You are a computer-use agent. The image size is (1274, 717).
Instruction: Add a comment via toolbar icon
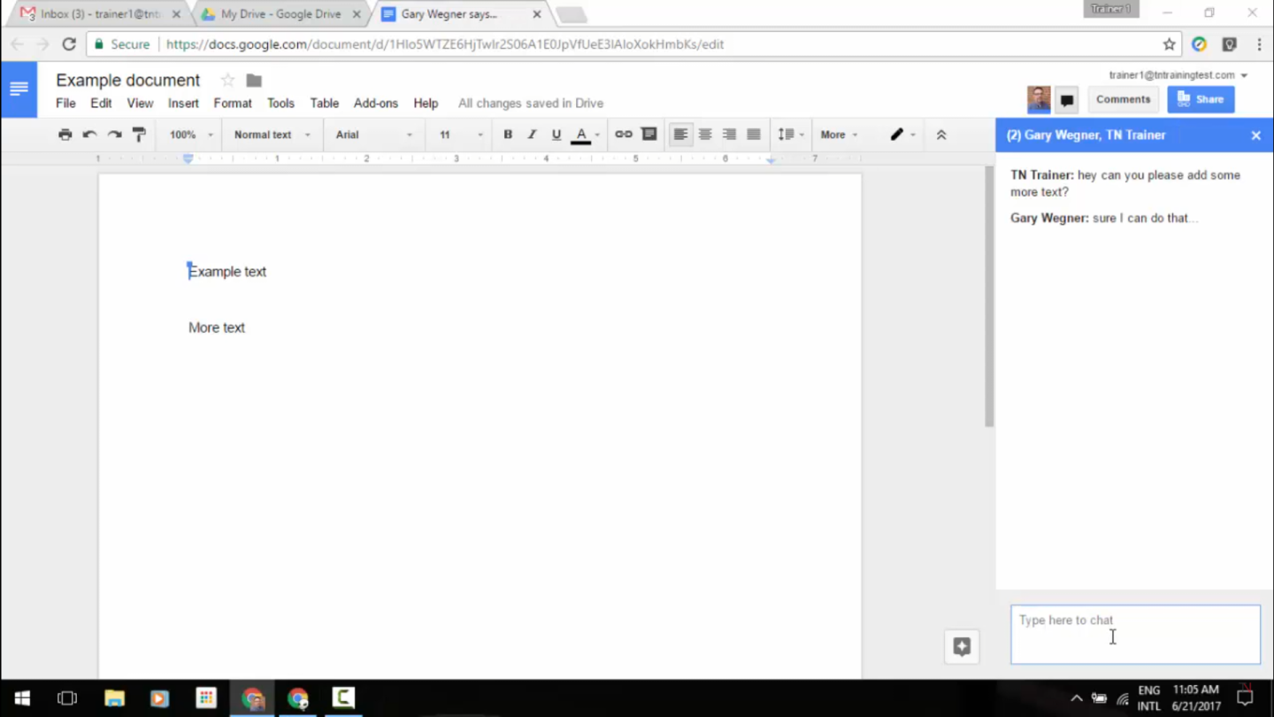click(x=649, y=135)
